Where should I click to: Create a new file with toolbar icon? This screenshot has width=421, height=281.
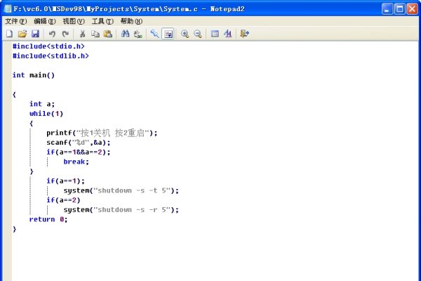pyautogui.click(x=9, y=34)
